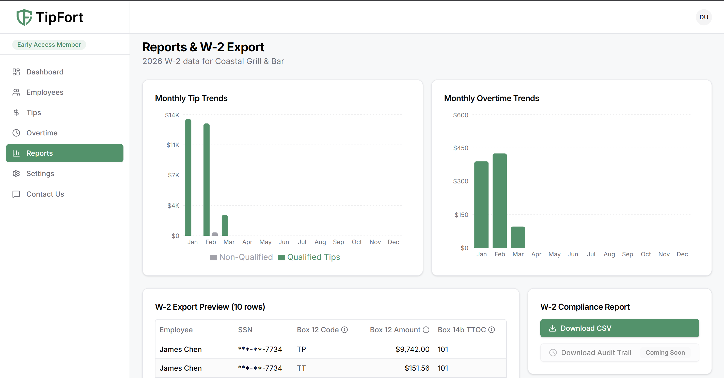Select the Tips dollar icon
Screen dimensions: 724x378
pyautogui.click(x=16, y=113)
